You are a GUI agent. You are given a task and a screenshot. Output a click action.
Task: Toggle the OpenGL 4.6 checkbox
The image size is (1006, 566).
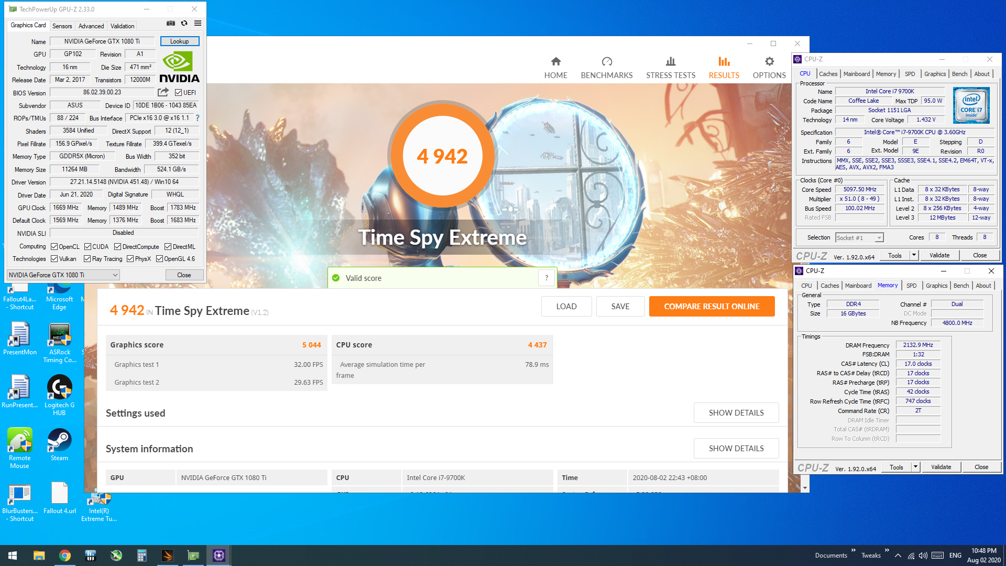click(160, 259)
